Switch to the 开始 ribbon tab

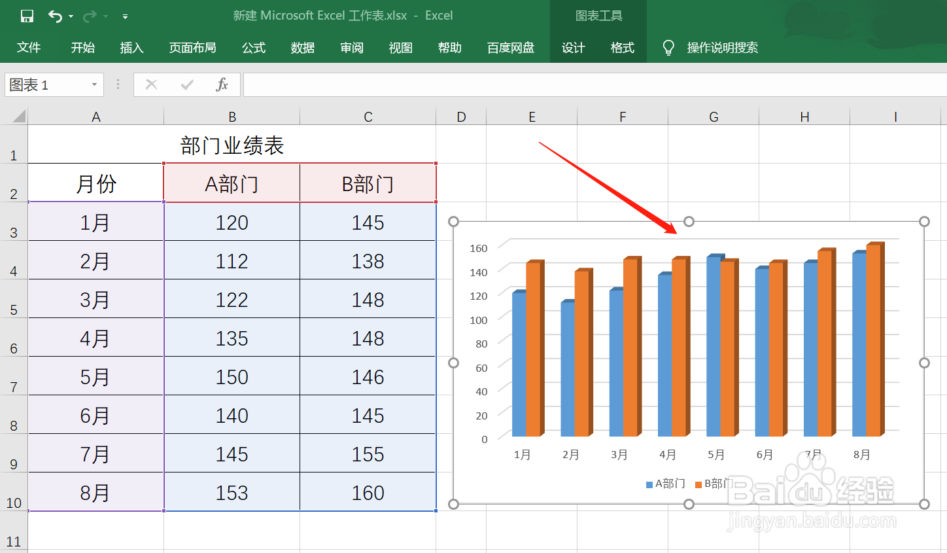pyautogui.click(x=83, y=48)
